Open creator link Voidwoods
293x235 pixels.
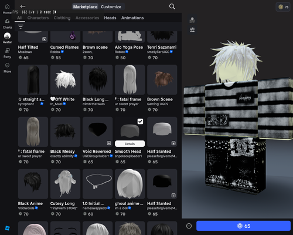[x=26, y=208]
